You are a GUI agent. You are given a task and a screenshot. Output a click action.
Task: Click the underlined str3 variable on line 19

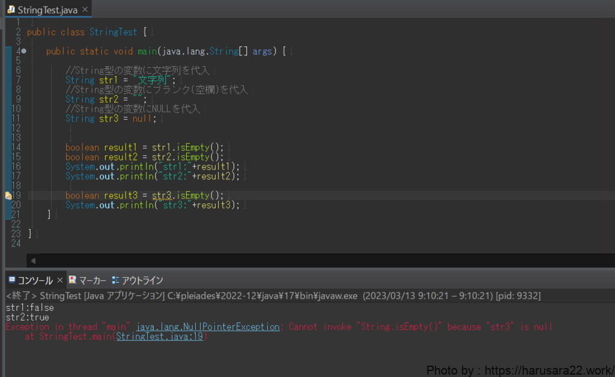click(162, 195)
